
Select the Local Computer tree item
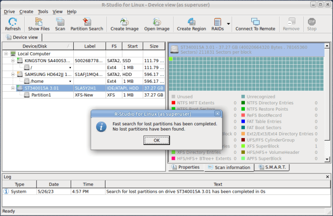[34, 54]
